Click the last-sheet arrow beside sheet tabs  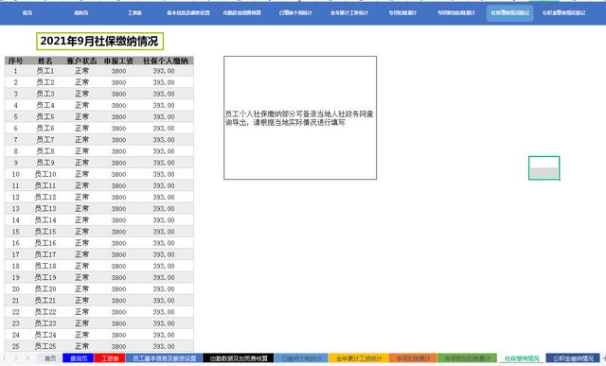pos(27,358)
